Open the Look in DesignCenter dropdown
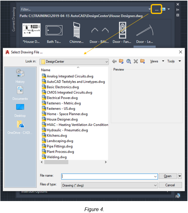188x213 pixels. 74,62
